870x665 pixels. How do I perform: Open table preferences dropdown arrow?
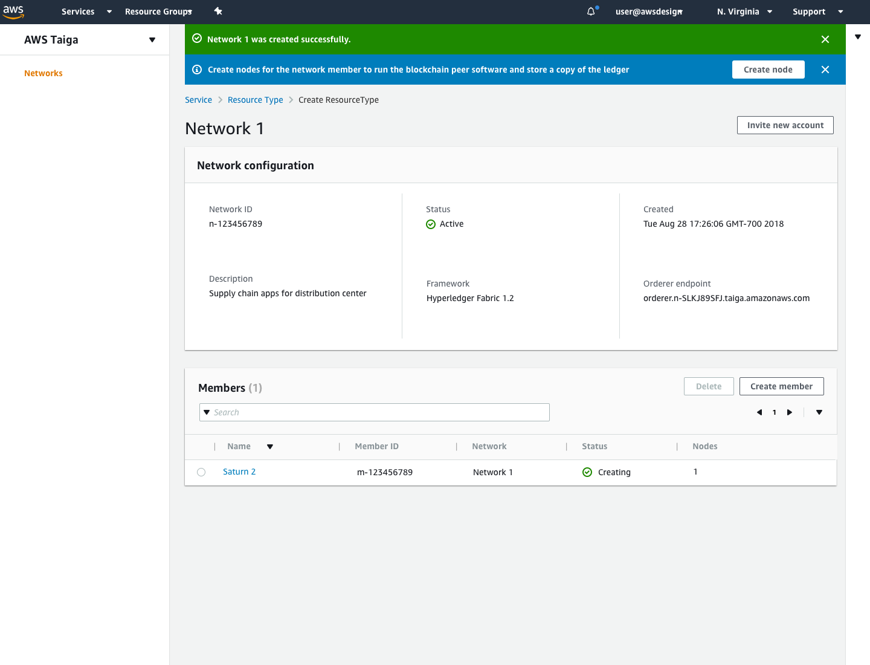tap(819, 412)
